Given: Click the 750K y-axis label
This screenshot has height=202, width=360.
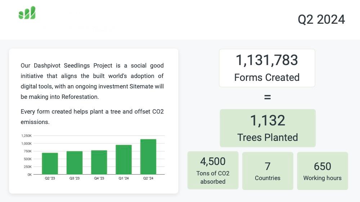Looking at the screenshot, I should 28,151.
